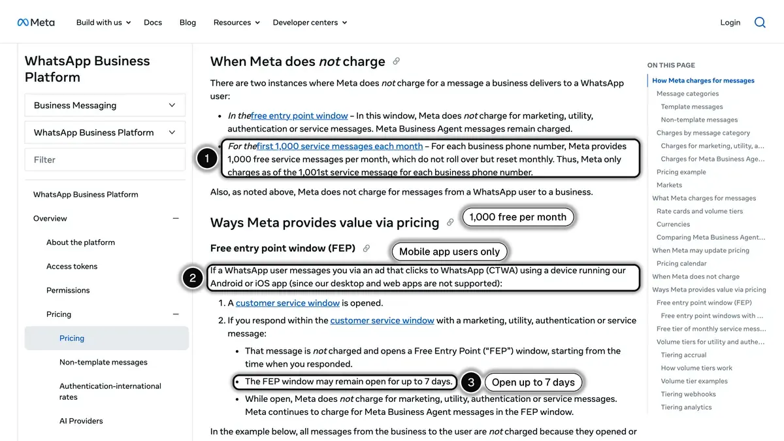Open 'Authentication-international rates' in sidebar

pos(110,391)
